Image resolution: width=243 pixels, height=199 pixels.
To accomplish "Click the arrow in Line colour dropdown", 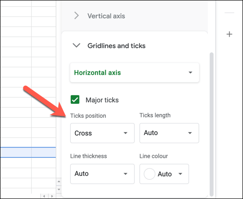I will pyautogui.click(x=180, y=174).
